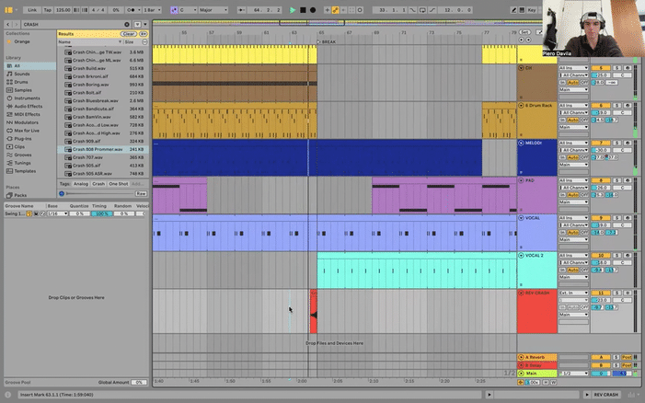The width and height of the screenshot is (645, 403).
Task: Open the Major scale type dropdown
Action: (213, 10)
